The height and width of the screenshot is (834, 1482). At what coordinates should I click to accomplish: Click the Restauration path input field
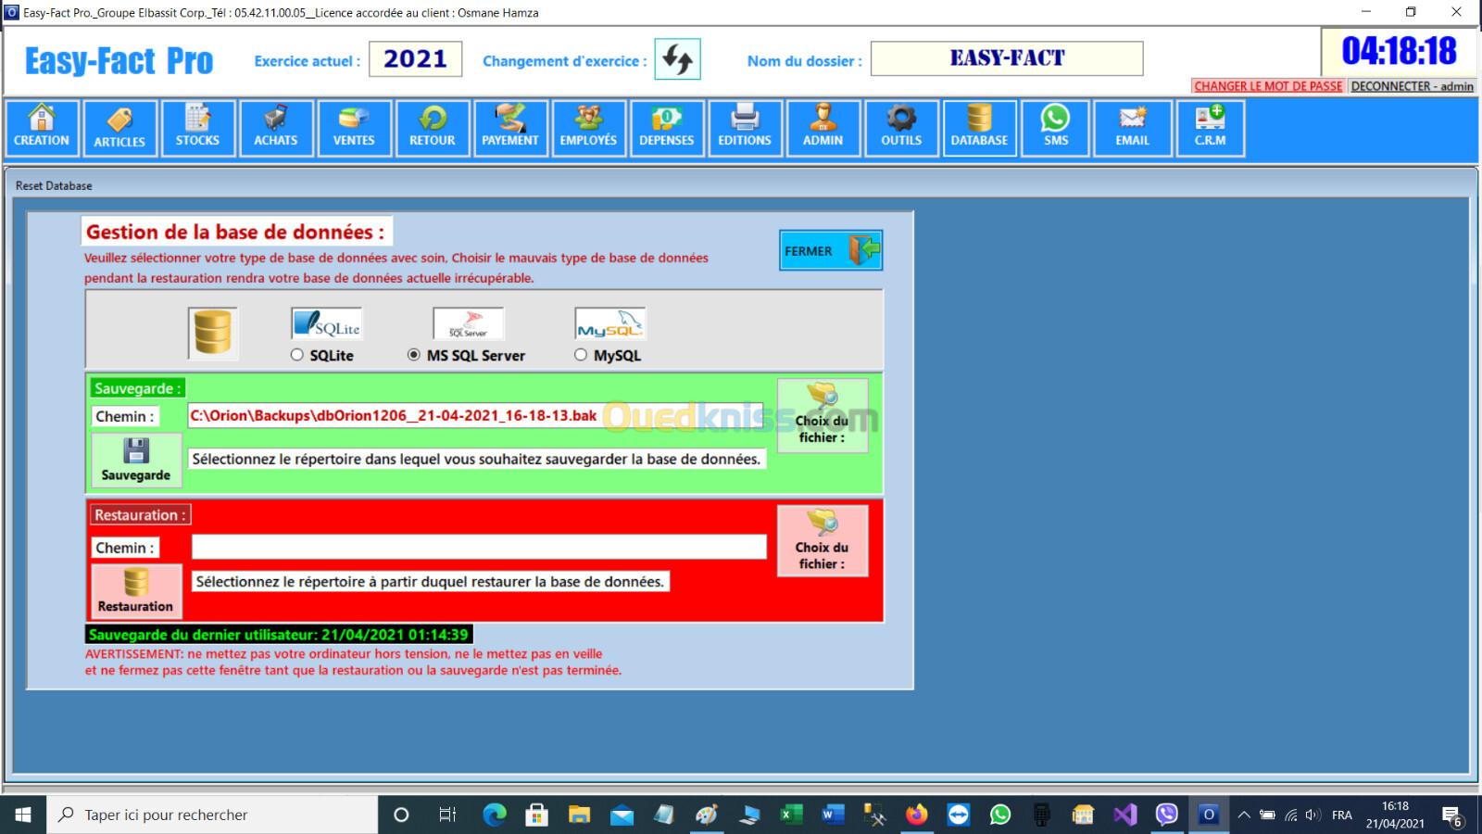(479, 548)
